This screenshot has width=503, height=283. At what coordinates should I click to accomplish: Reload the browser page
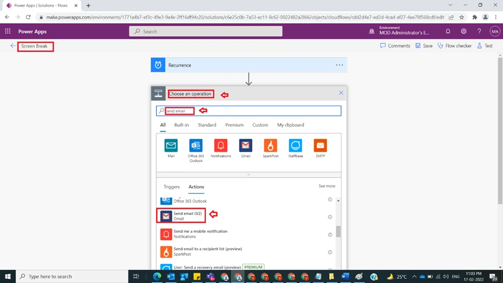pos(28,17)
